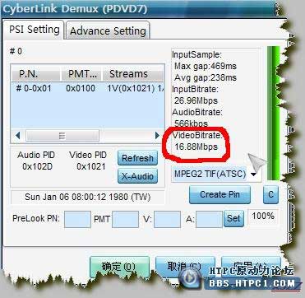Image resolution: width=305 pixels, height=298 pixels.
Task: Click the 0x0100 PMT cell
Action: tap(81, 88)
